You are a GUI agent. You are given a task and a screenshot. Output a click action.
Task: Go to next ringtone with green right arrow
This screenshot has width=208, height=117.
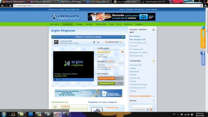[x=123, y=37]
